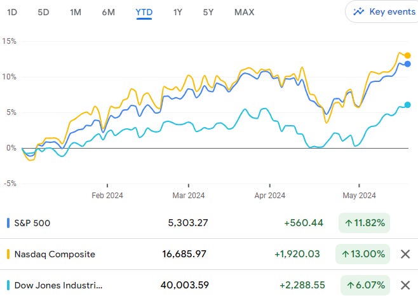This screenshot has height=296, width=418.
Task: Click the +2,288.55 point change
Action: point(302,285)
